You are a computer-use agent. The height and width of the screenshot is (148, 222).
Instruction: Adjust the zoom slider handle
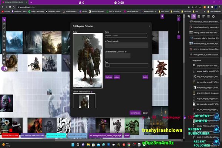179,32
